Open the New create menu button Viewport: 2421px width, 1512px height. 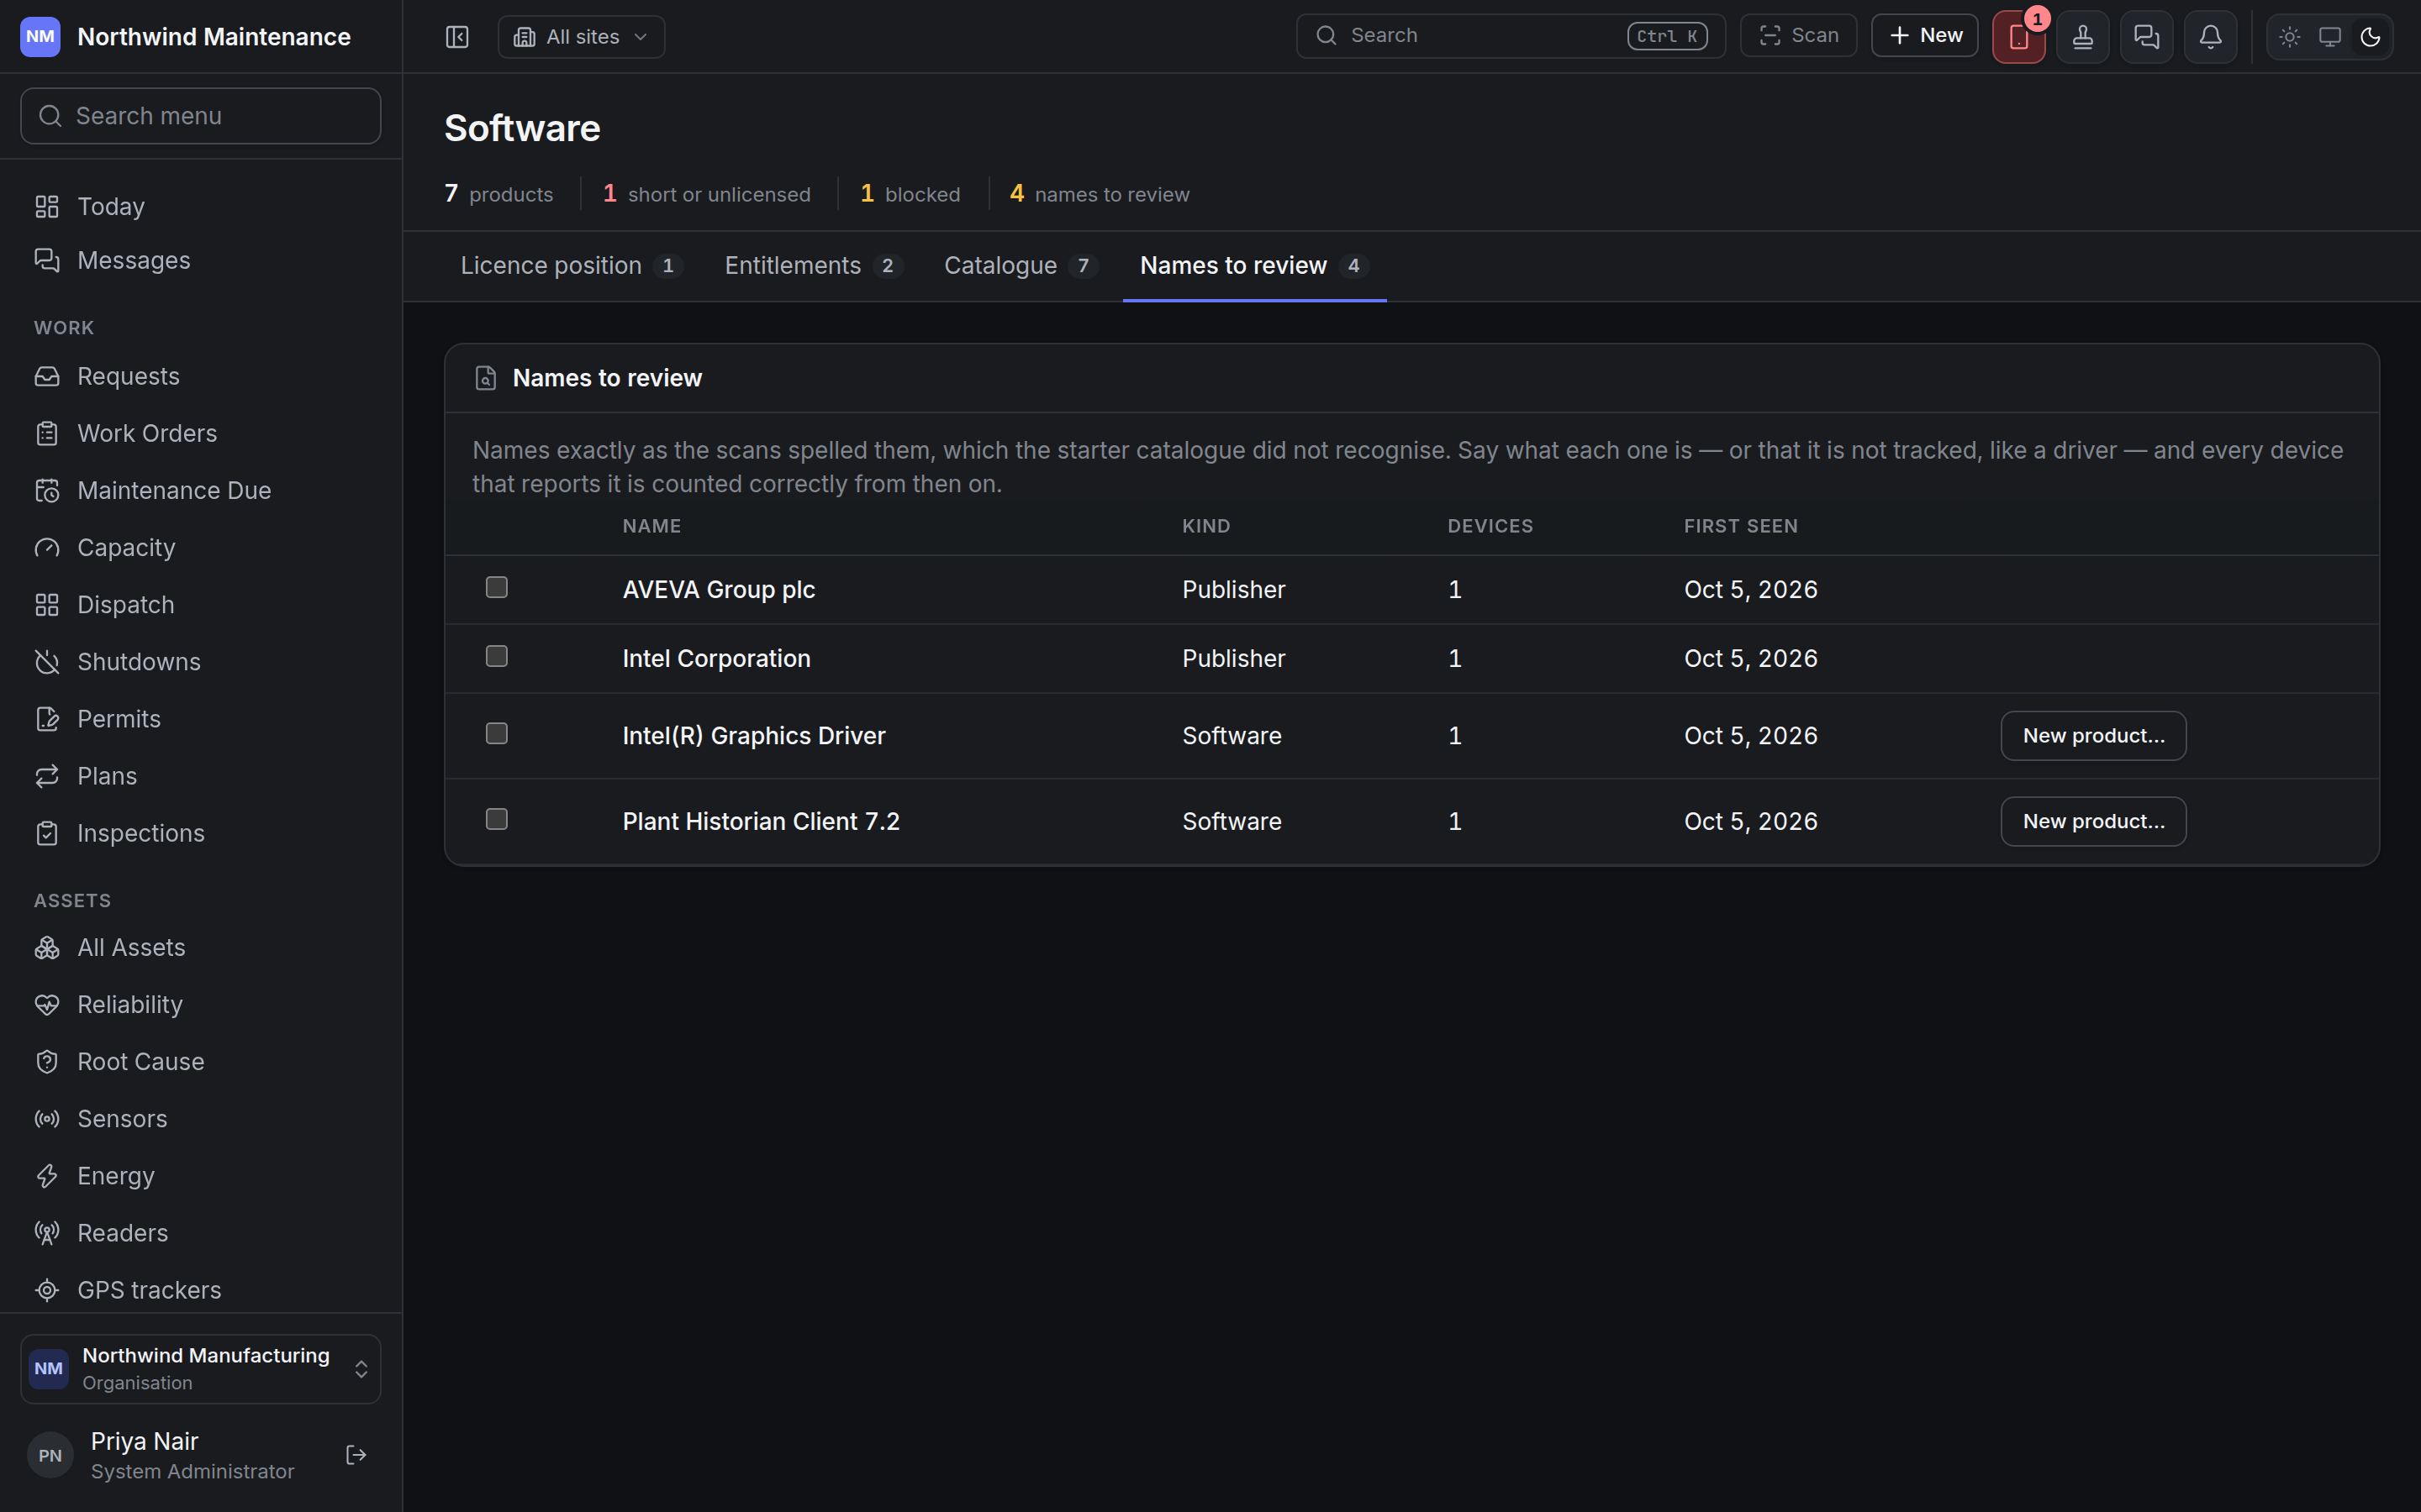click(x=1924, y=36)
